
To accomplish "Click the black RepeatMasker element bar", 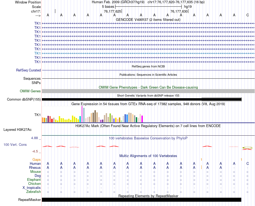I will pos(141,200).
